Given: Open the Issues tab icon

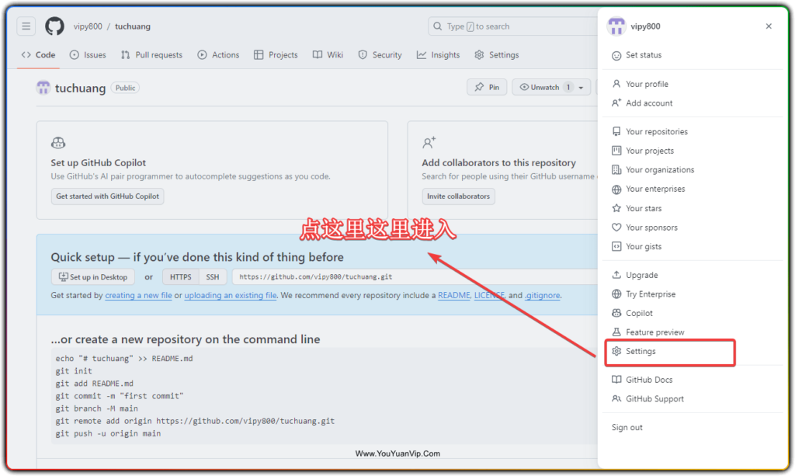Looking at the screenshot, I should pyautogui.click(x=75, y=54).
